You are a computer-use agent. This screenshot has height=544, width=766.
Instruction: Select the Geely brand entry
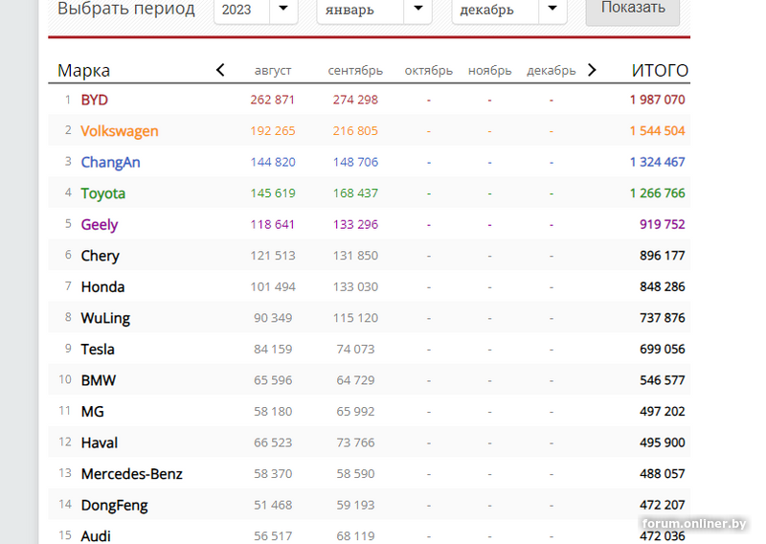pos(100,224)
